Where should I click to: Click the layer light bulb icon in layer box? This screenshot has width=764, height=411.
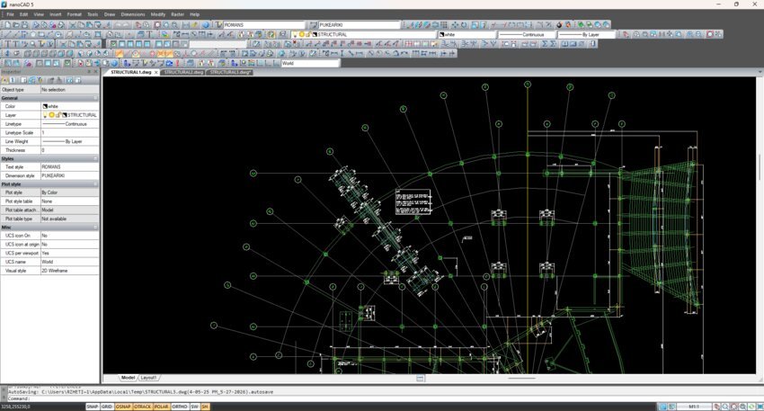point(296,34)
